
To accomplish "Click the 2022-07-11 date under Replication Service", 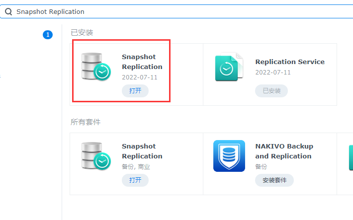I will [273, 73].
